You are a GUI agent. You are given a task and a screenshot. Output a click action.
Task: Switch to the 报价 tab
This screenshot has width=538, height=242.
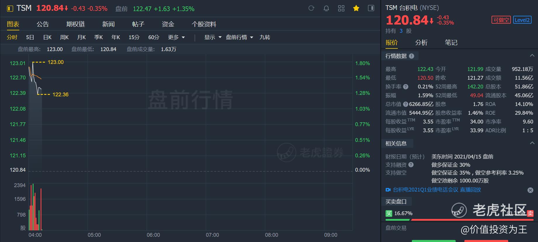coord(392,43)
